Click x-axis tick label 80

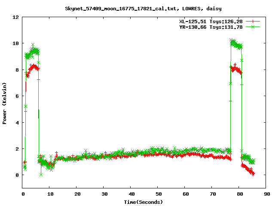240,194
